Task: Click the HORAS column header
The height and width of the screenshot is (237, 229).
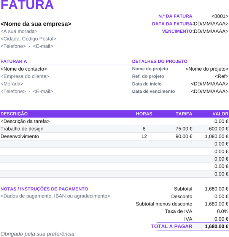Action: coord(144,114)
